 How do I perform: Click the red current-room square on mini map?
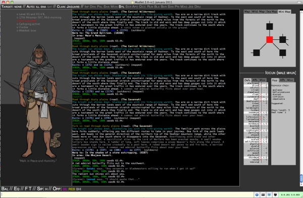click(x=270, y=39)
